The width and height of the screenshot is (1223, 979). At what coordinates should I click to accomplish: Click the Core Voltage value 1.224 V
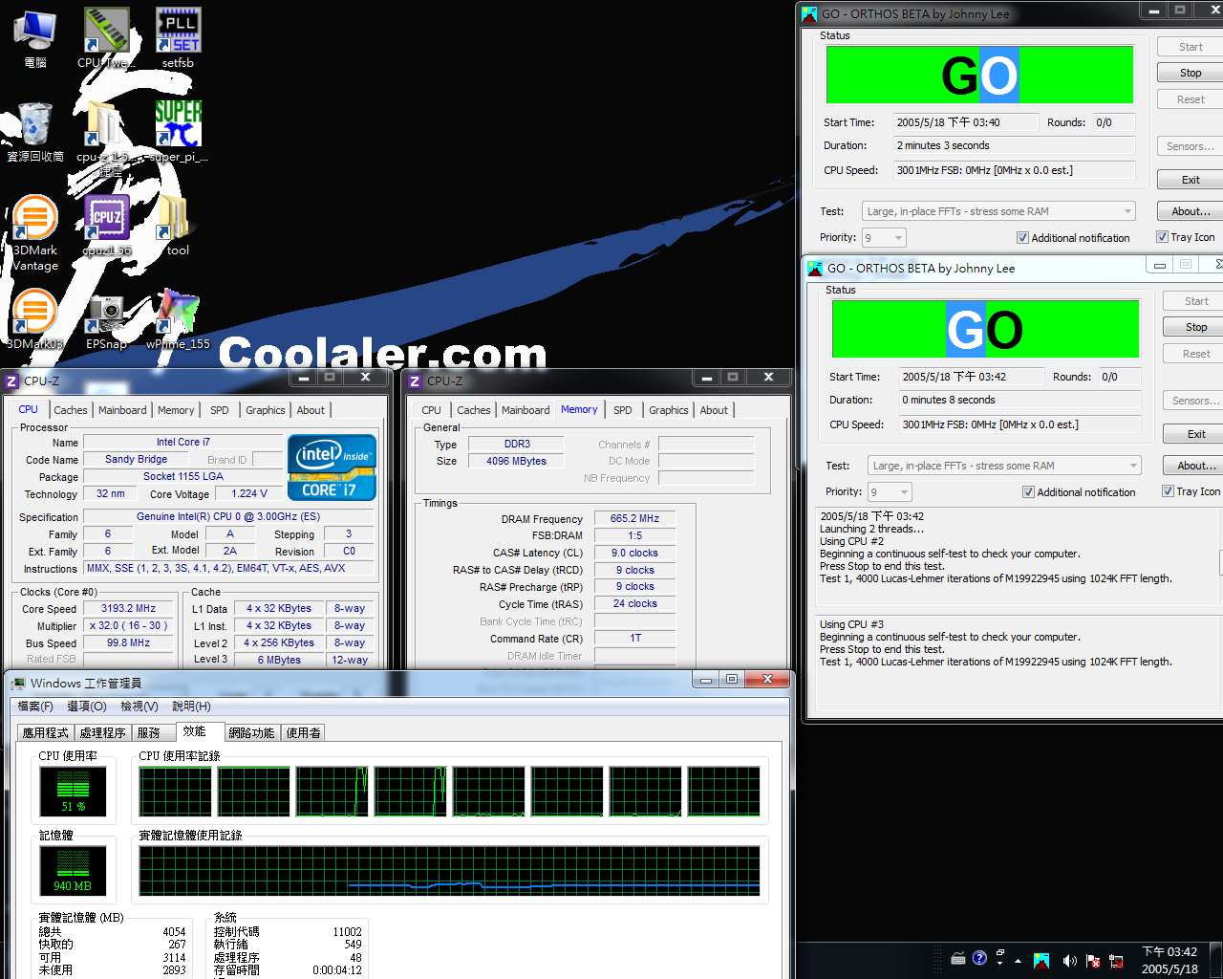point(249,493)
